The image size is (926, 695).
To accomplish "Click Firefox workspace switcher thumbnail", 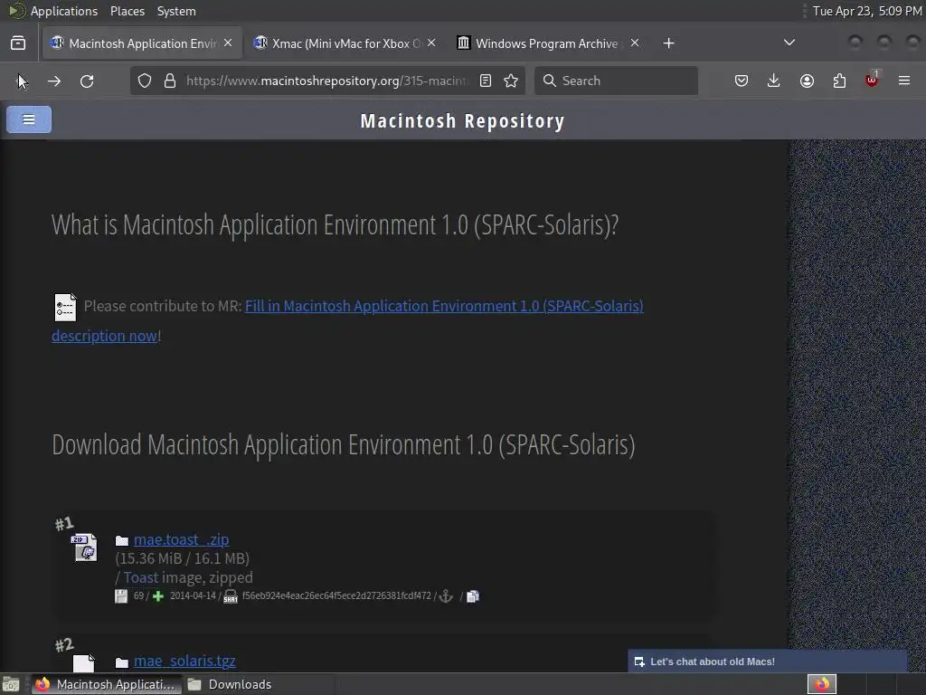I will 822,684.
